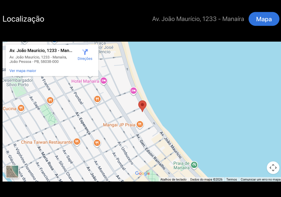Click Comunicar um erro no mapa link
281x197 pixels.
260,180
